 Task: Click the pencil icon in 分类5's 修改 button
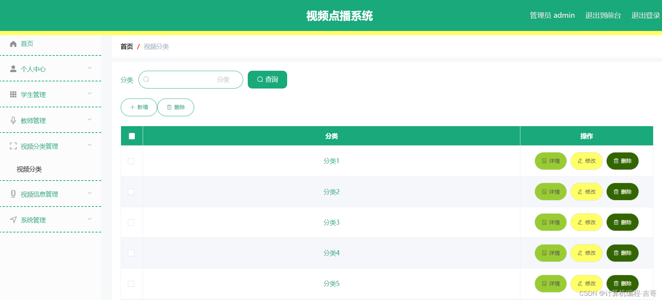coord(580,284)
